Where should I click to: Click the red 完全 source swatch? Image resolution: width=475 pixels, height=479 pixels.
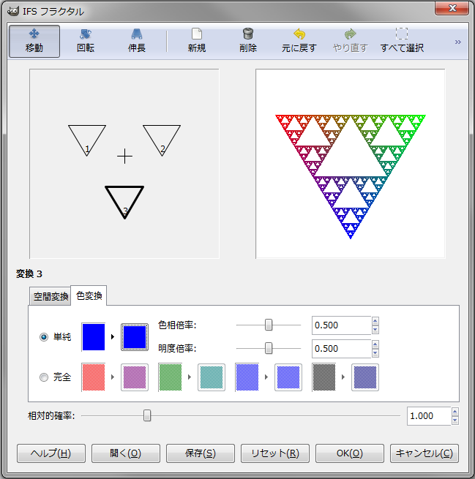click(94, 377)
